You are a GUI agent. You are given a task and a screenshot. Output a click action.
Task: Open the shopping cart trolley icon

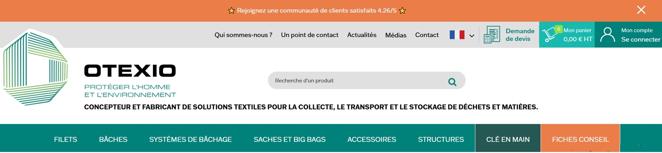point(550,35)
